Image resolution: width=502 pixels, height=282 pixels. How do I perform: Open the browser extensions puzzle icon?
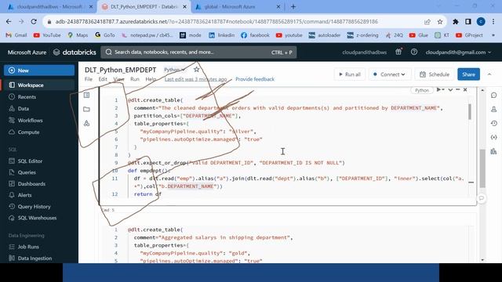455,22
